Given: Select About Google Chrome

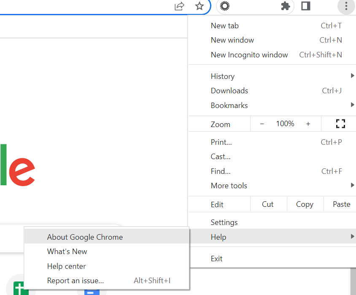Looking at the screenshot, I should coord(85,237).
